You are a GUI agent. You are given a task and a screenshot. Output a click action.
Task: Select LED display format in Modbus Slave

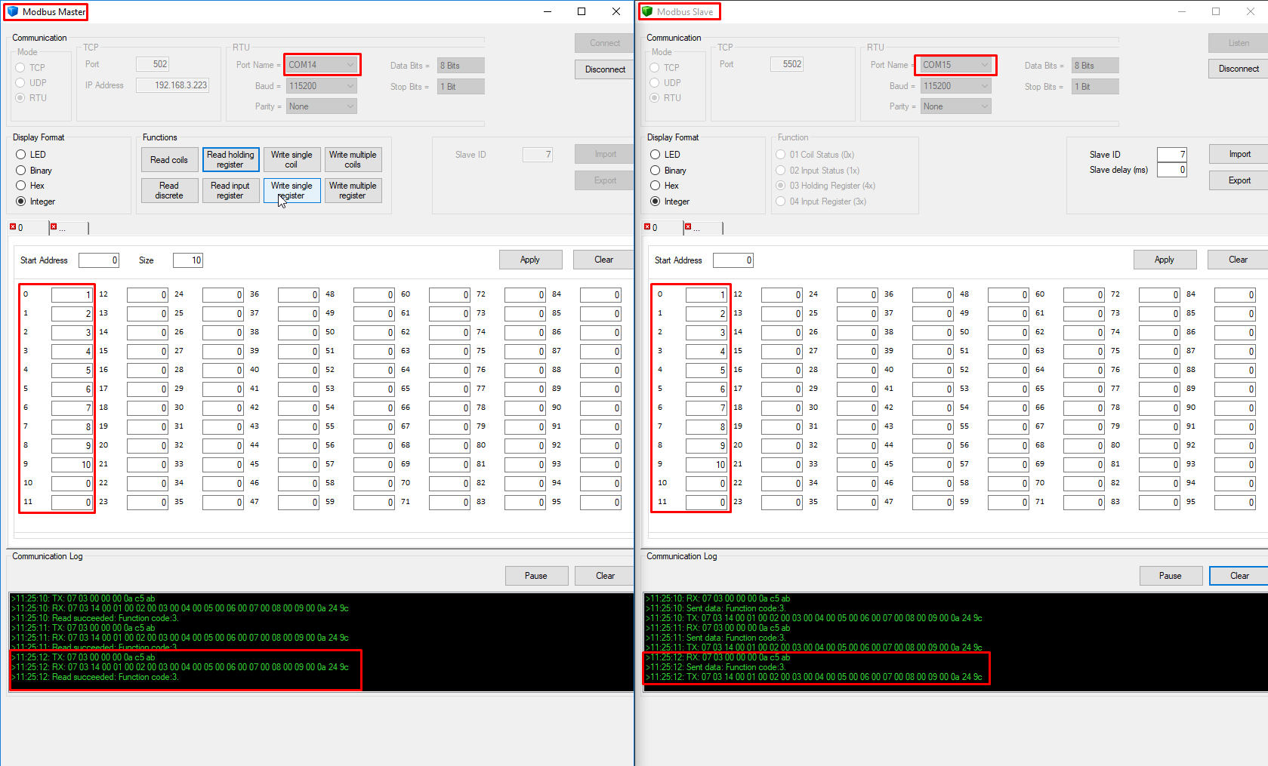click(656, 154)
